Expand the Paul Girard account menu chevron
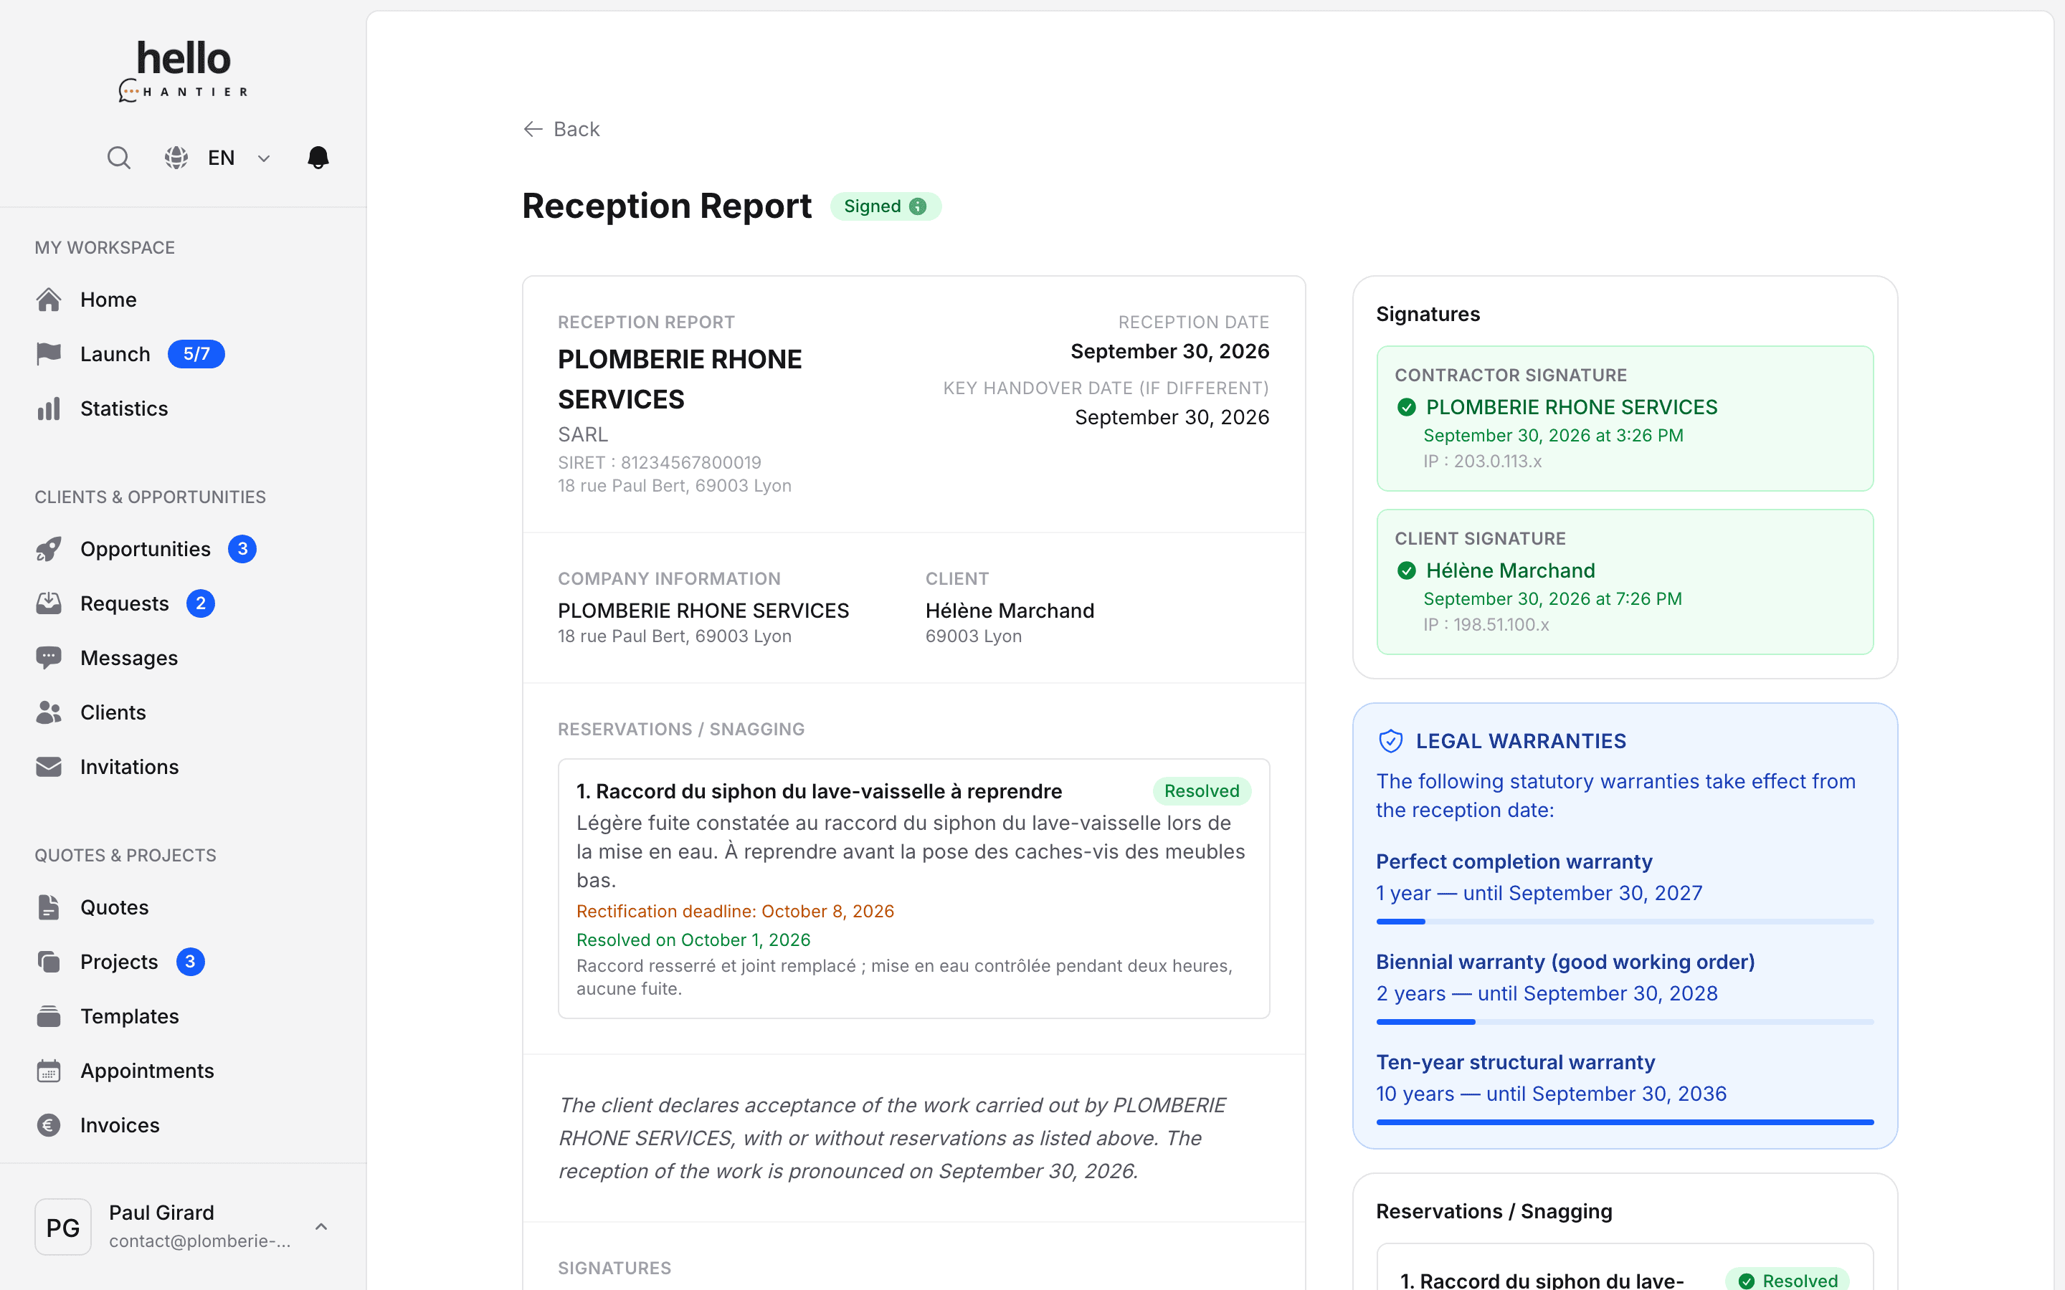Image resolution: width=2065 pixels, height=1290 pixels. (321, 1226)
